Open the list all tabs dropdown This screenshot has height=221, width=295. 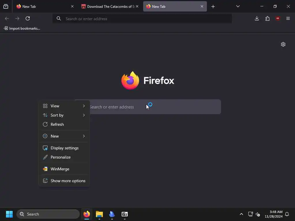[x=238, y=6]
